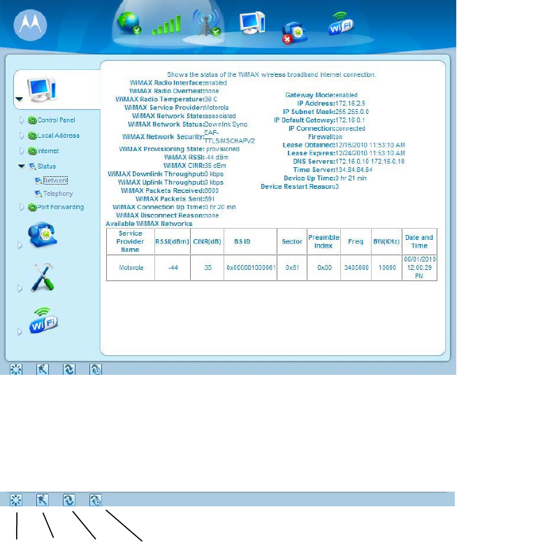Click the BW(KHz) column header
Image resolution: width=554 pixels, height=542 pixels.
(386, 241)
